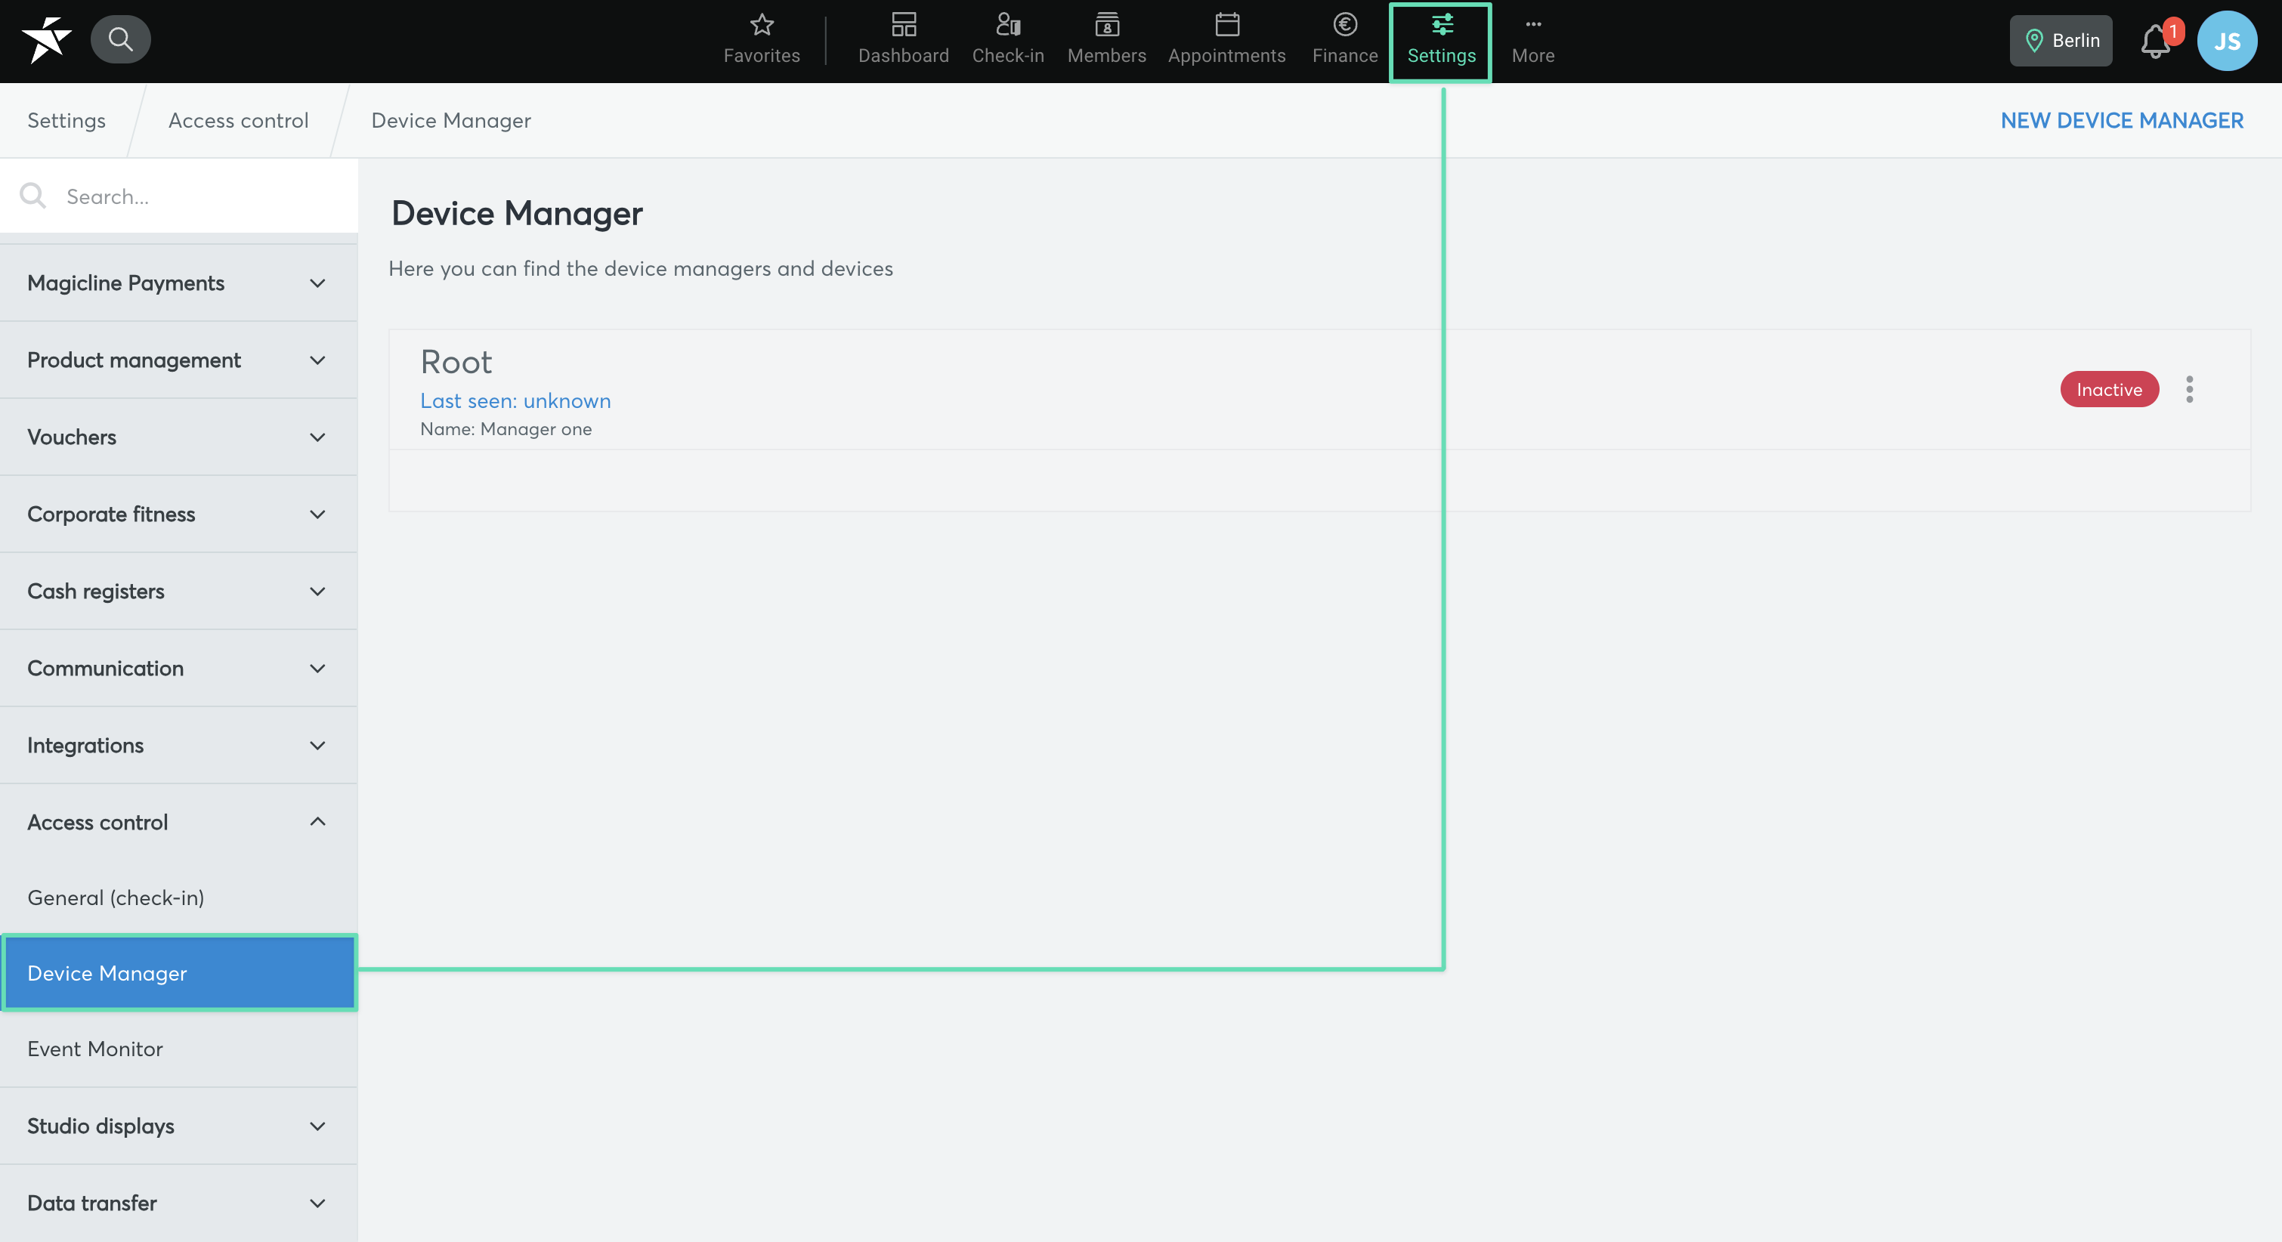Screen dimensions: 2282x1242
Task: Collapse the Access control section
Action: (179, 822)
